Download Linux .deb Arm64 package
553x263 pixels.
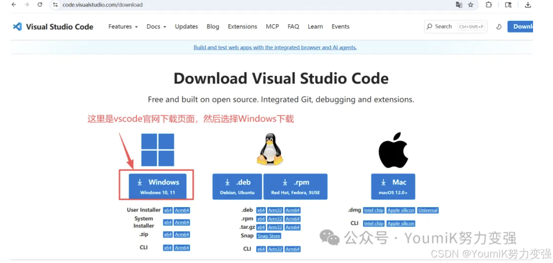(293, 210)
